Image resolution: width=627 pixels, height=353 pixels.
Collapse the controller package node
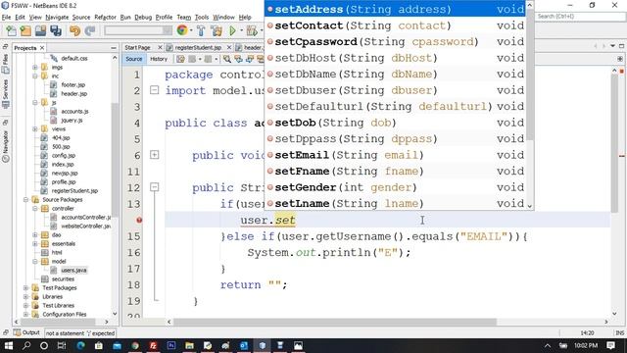pyautogui.click(x=35, y=208)
